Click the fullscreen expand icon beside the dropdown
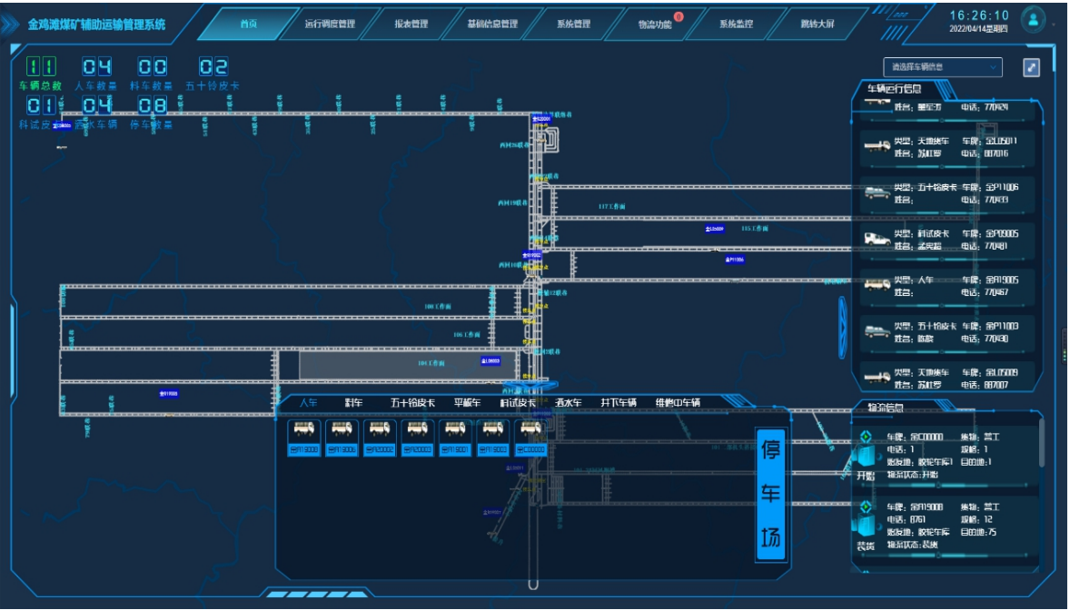 1031,67
